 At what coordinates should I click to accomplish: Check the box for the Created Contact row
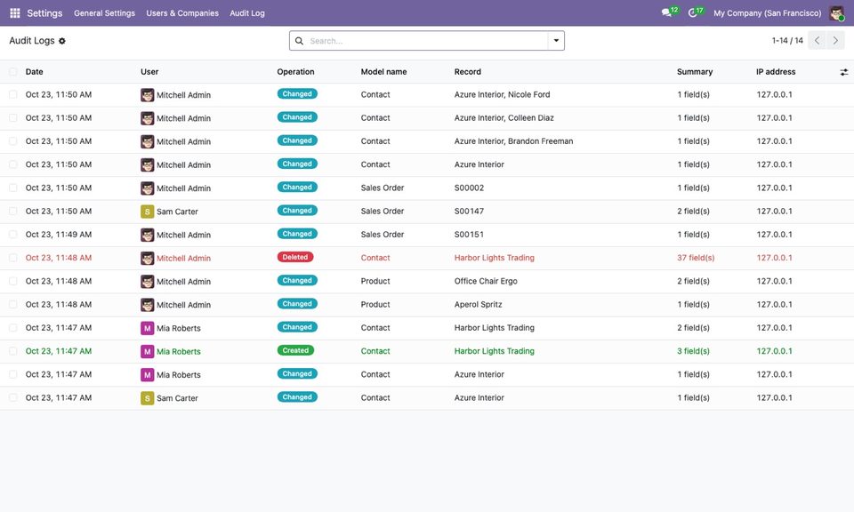click(x=13, y=351)
